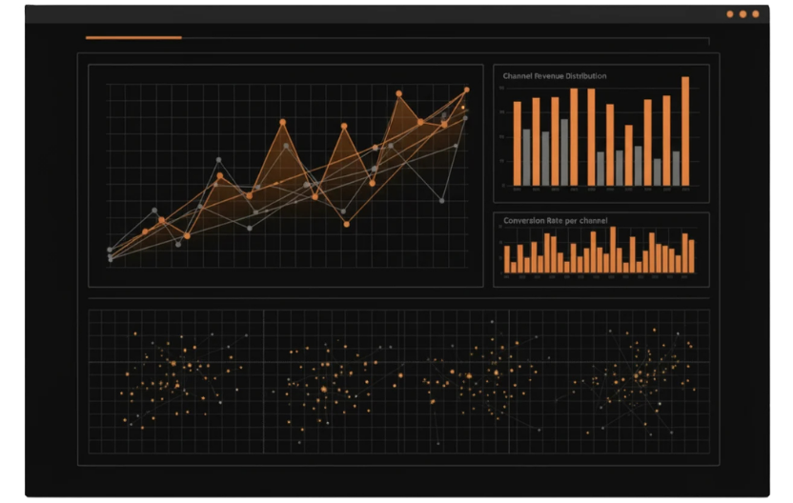Viewport: 793px width, 503px height.
Task: Select first gray bar in Channel Revenue Distribution
Action: click(x=526, y=157)
